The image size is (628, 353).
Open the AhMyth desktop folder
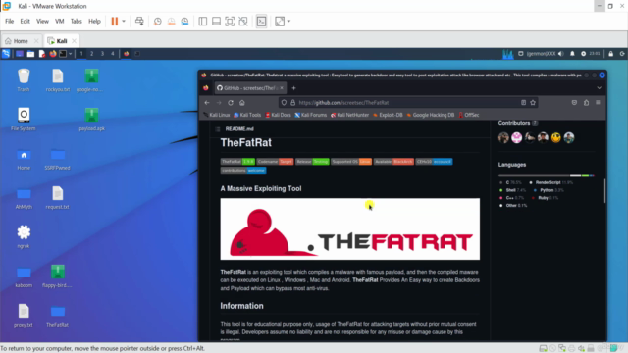coord(24,198)
